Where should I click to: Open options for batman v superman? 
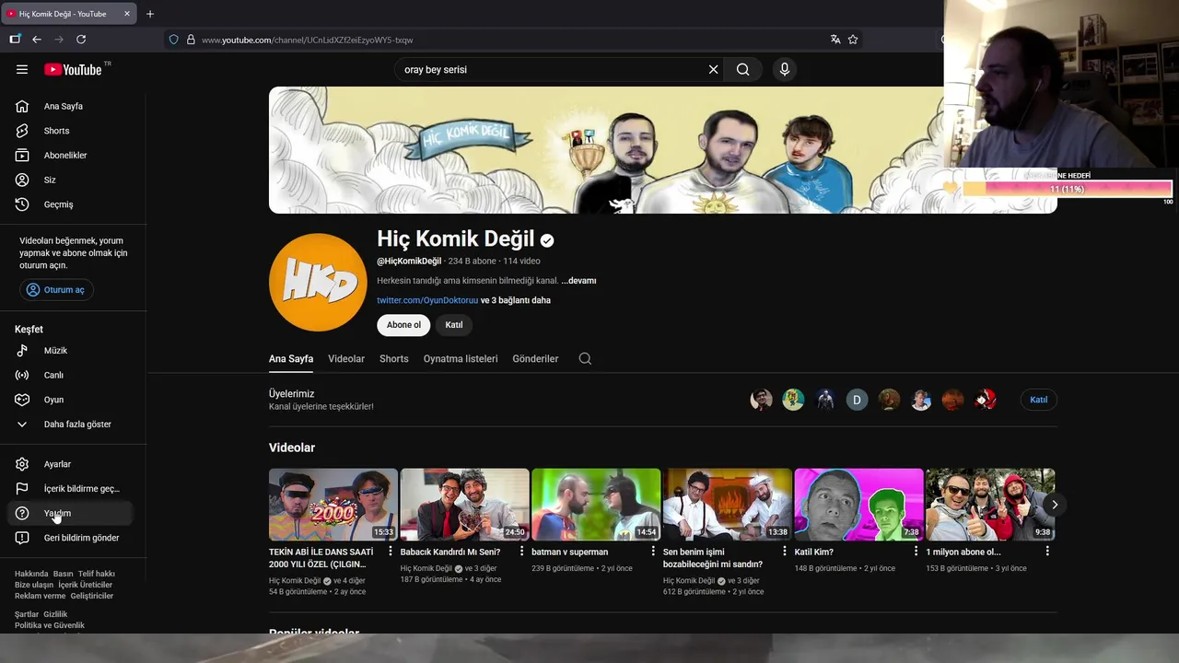pyautogui.click(x=653, y=552)
